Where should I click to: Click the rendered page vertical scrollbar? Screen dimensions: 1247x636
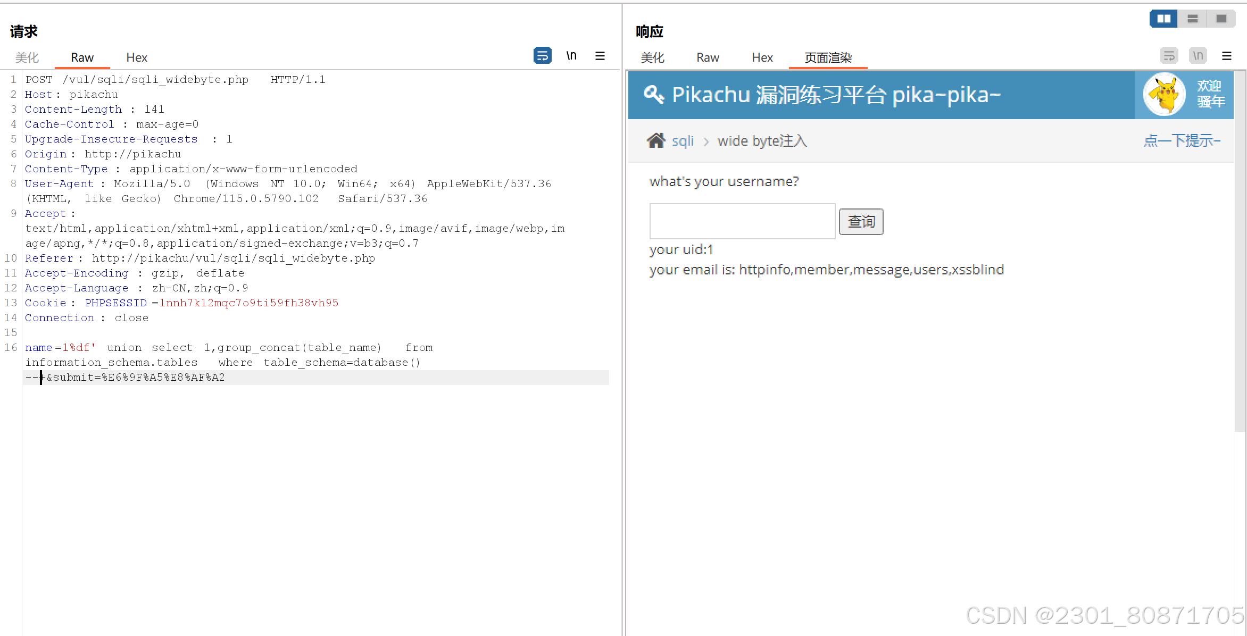tap(1240, 250)
